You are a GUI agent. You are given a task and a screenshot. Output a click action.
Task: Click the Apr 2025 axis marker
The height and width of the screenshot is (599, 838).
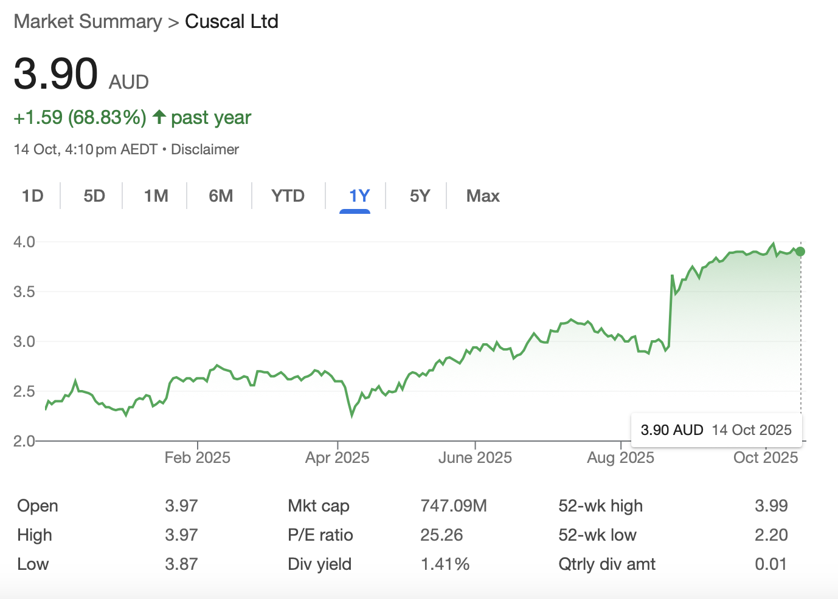(x=338, y=457)
